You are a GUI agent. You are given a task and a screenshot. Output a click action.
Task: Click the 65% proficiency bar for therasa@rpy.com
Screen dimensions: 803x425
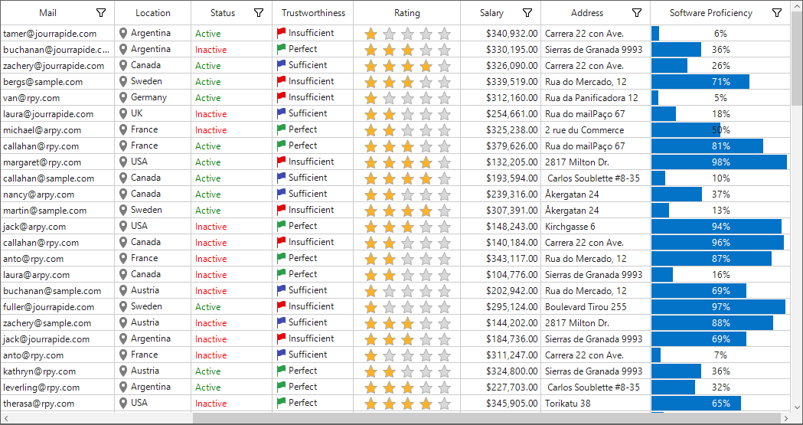[x=696, y=404]
